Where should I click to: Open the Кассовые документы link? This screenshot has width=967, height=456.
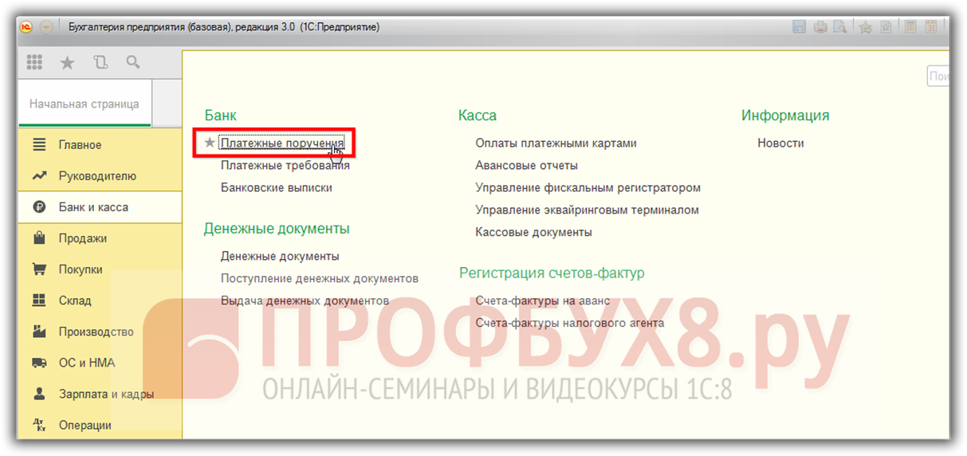coord(533,233)
